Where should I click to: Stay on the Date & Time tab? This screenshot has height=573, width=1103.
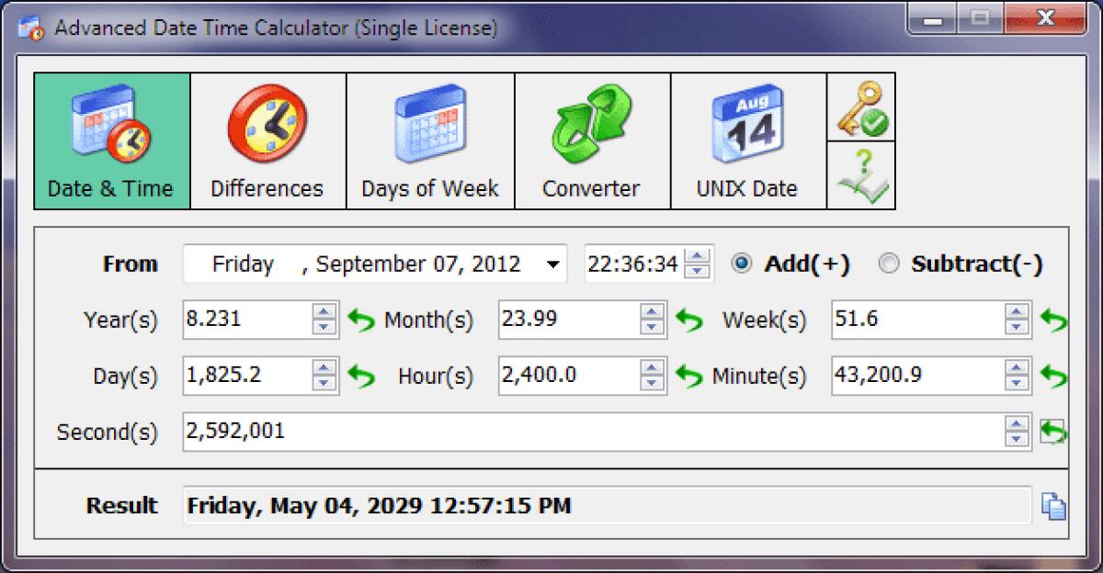110,138
